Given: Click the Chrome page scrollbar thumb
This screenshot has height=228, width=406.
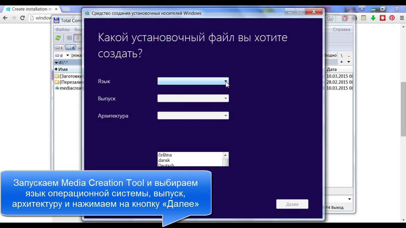Looking at the screenshot, I should [x=403, y=109].
